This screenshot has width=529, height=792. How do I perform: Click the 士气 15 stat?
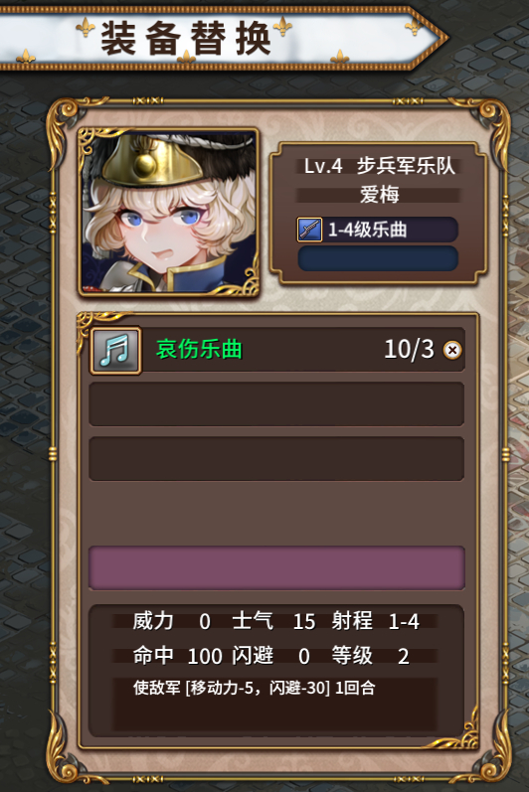tap(273, 621)
